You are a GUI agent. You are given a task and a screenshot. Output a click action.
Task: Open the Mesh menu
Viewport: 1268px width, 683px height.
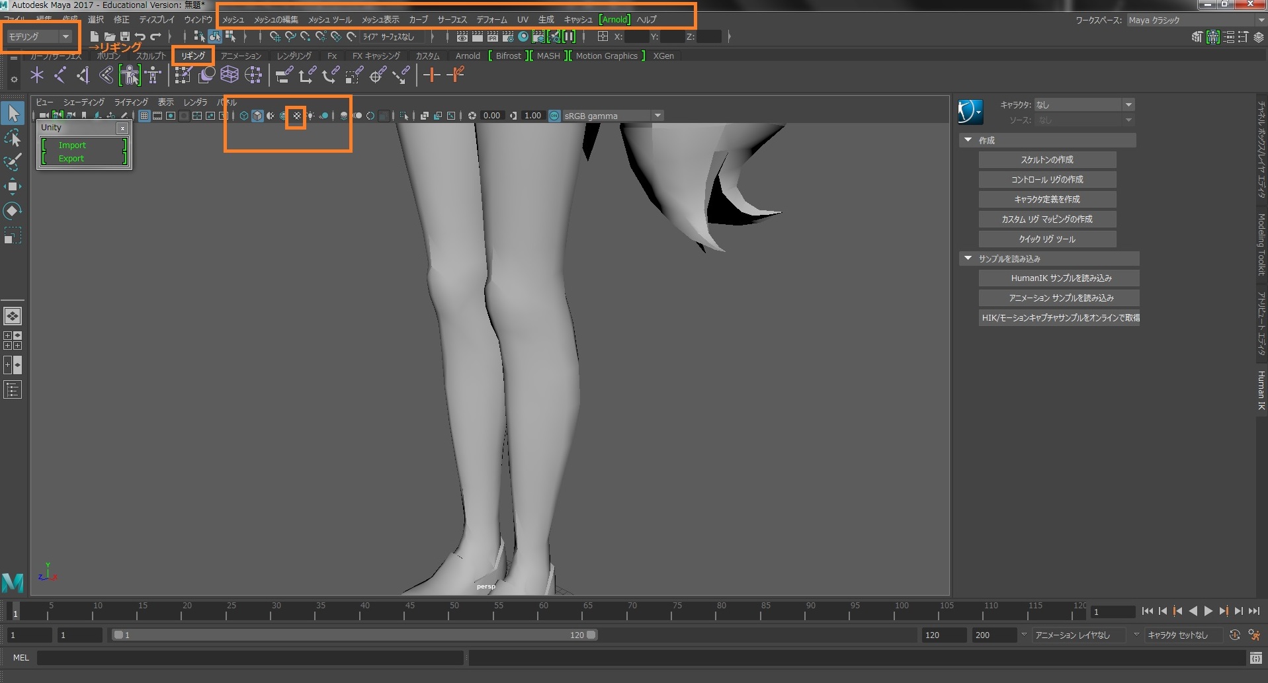(233, 20)
